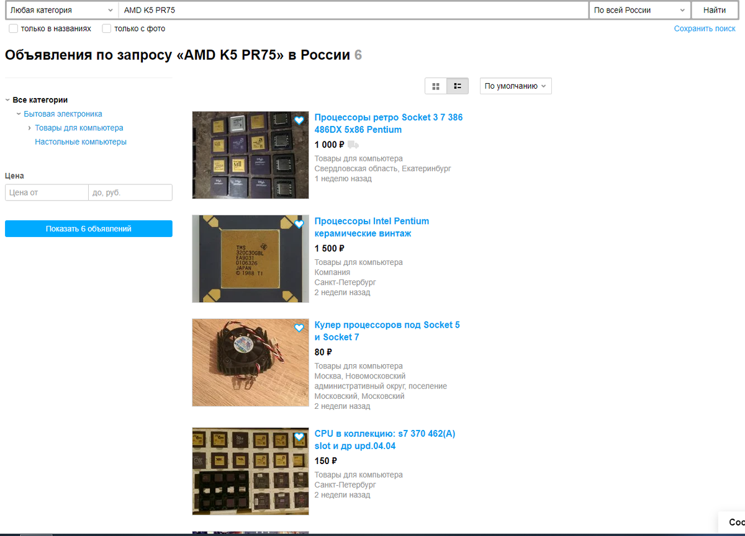Click 'Свердловская область, Екатеринбург' location text
The image size is (745, 536).
pos(383,169)
